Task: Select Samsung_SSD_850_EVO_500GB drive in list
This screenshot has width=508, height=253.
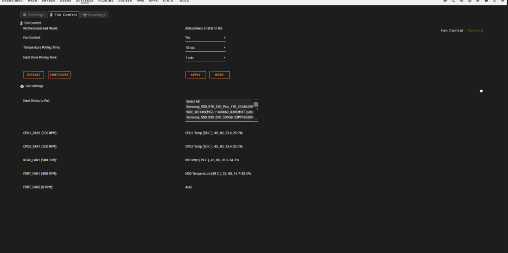Action: pos(219,117)
